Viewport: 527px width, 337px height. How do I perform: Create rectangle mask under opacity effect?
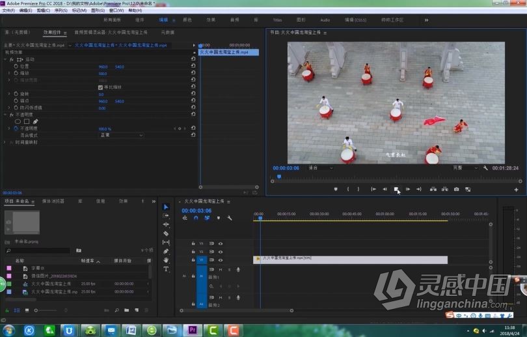[x=27, y=121]
